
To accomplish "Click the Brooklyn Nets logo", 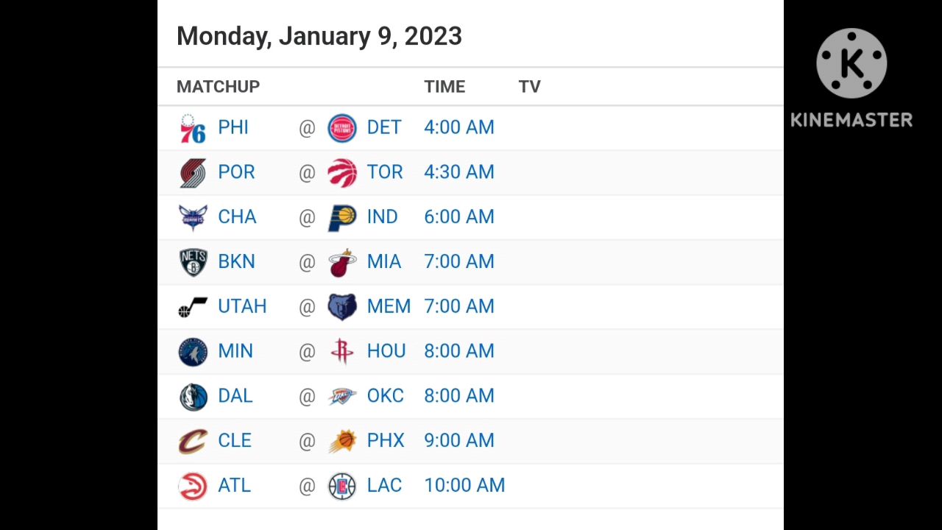I will point(193,263).
